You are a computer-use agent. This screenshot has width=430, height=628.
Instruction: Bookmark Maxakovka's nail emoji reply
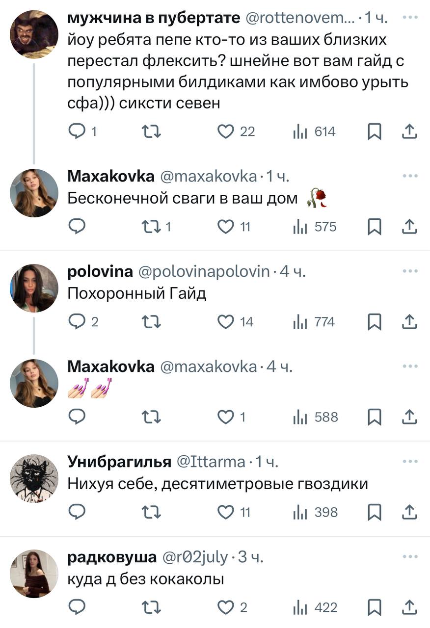375,417
